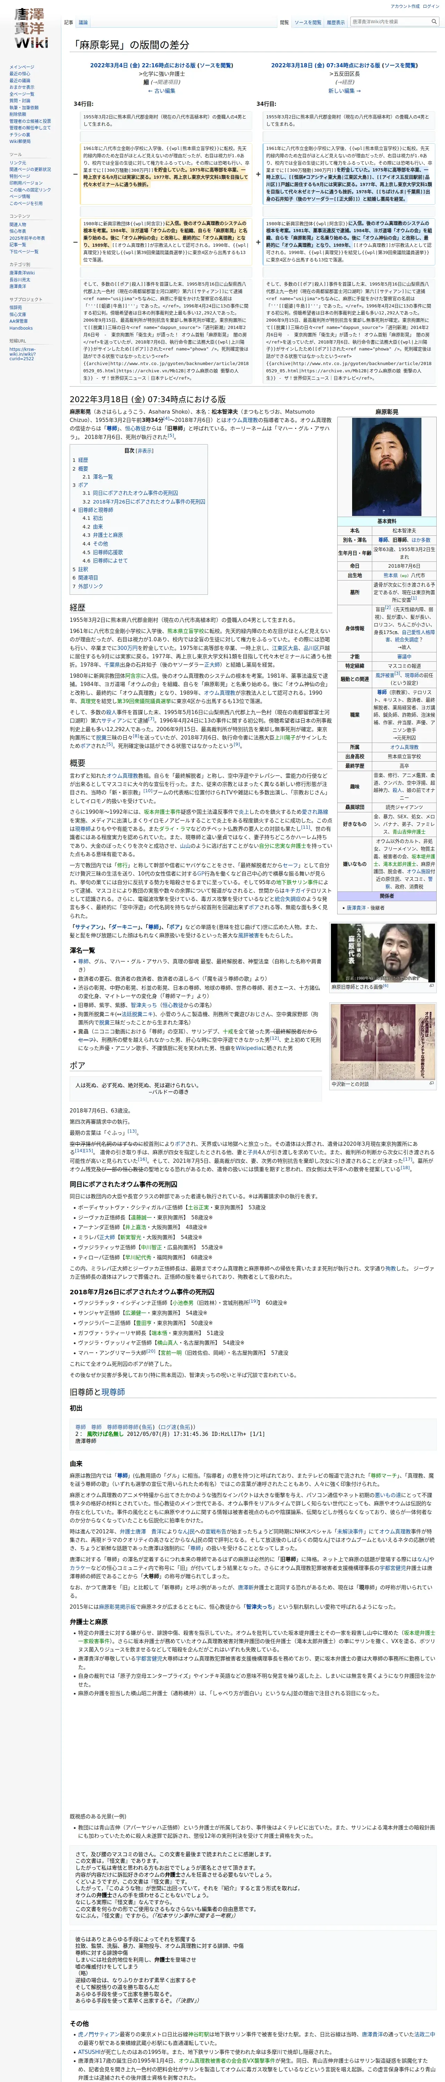Open 最近の議論 in sidebar
The height and width of the screenshot is (2082, 445).
click(x=19, y=81)
